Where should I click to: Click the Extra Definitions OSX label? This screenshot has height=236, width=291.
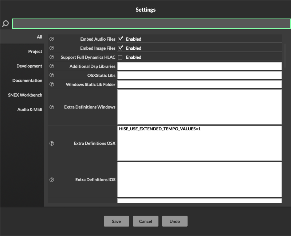tap(94, 143)
